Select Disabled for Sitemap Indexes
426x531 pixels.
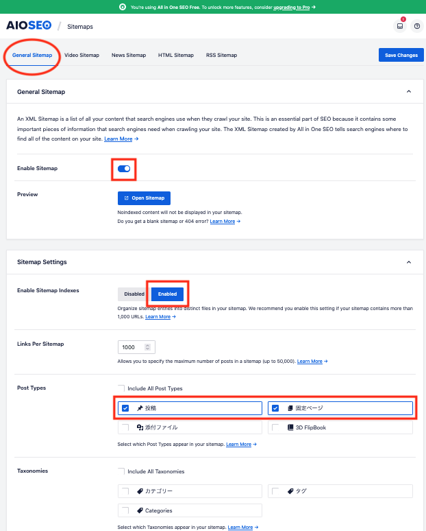click(x=134, y=294)
